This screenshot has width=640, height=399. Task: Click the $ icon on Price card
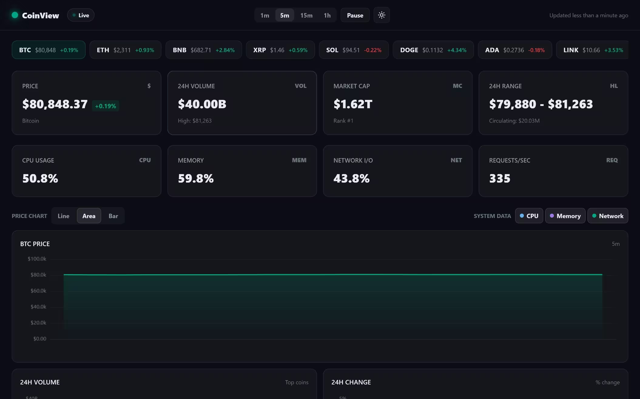tap(149, 86)
